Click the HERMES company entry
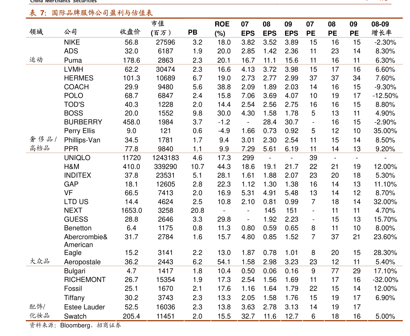 tap(79, 78)
